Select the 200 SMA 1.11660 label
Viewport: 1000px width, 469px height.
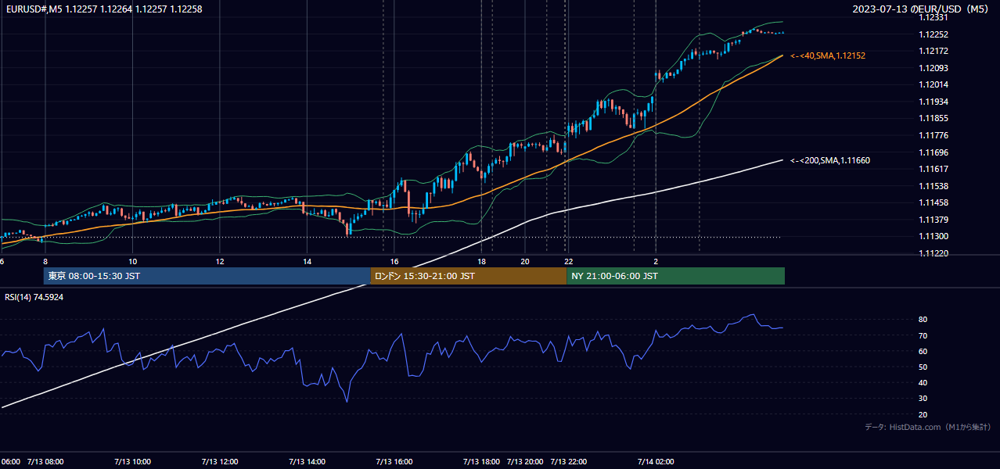[830, 160]
